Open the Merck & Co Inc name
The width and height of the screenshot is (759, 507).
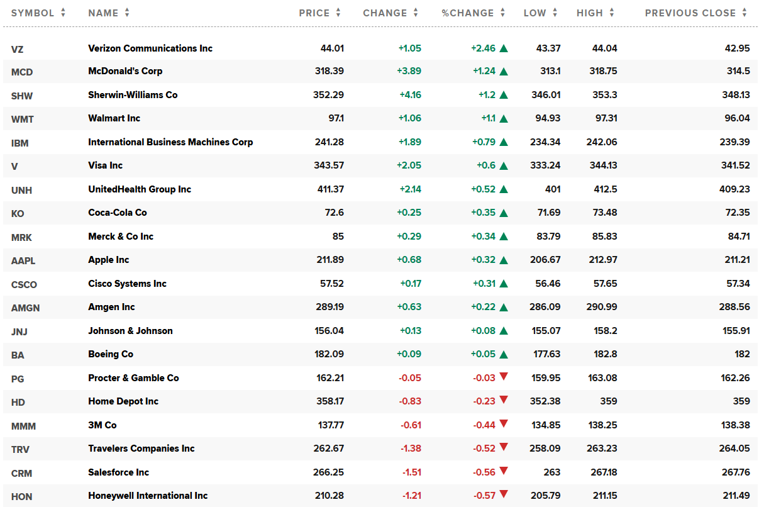[x=121, y=237]
